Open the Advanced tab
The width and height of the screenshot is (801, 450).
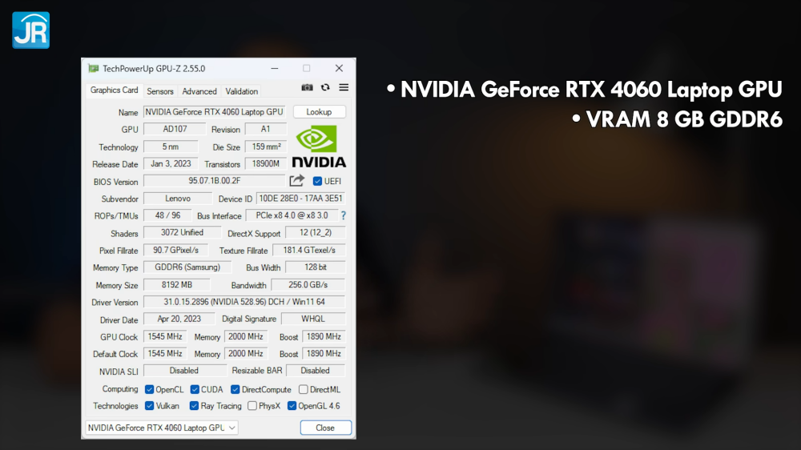point(199,91)
